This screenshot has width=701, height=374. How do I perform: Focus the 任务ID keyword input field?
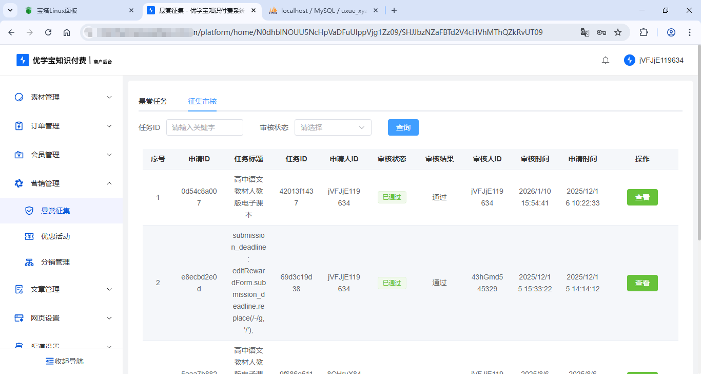click(x=204, y=127)
